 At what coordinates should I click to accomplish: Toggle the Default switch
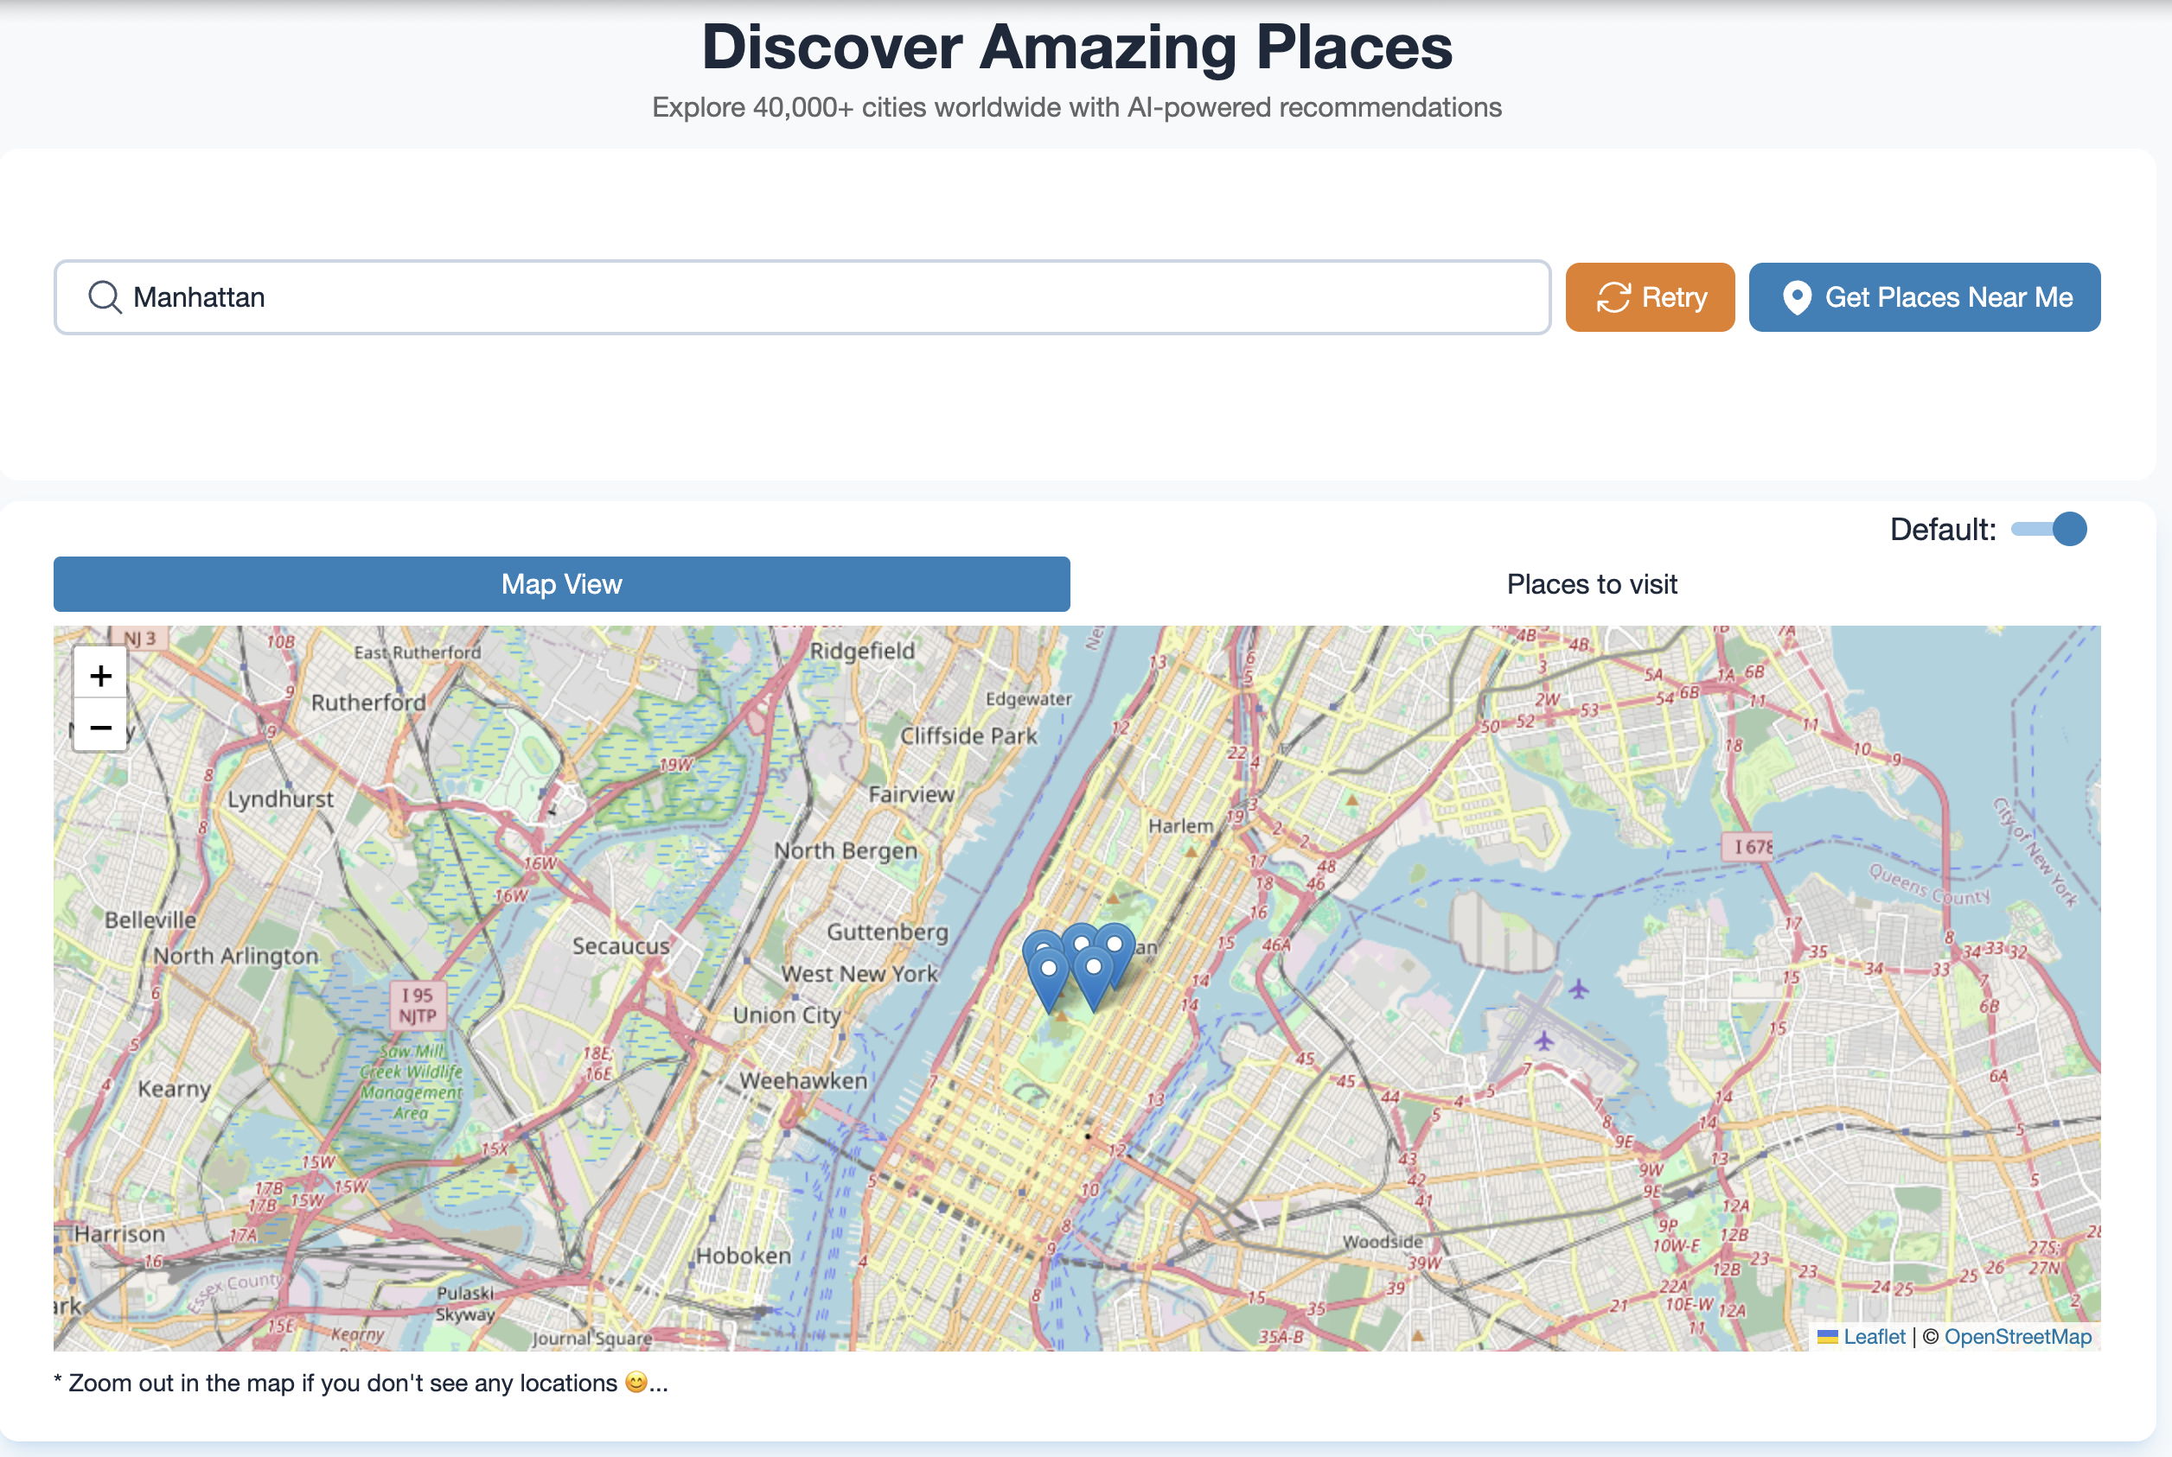2048,529
